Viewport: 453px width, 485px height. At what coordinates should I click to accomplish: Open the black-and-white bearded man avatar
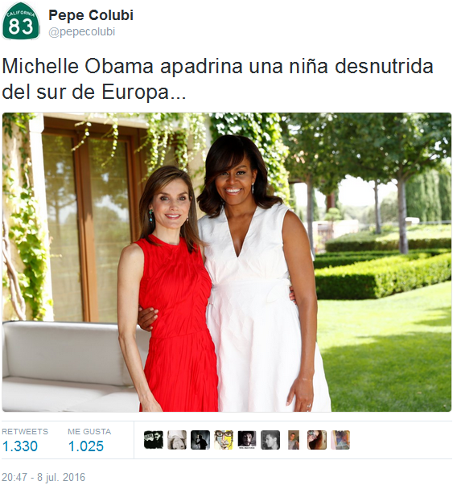[x=247, y=440]
